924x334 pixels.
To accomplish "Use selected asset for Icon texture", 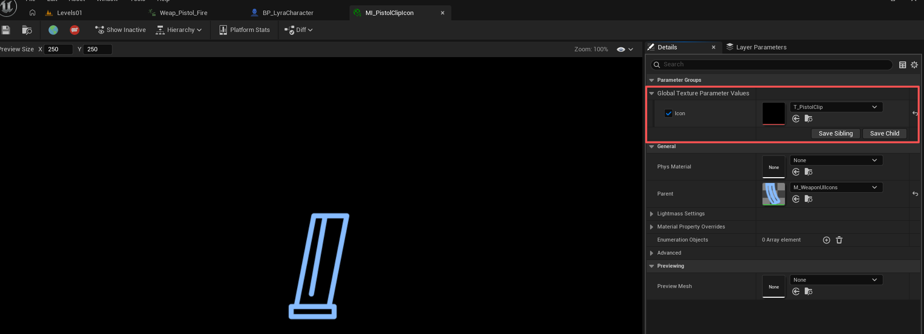I will pyautogui.click(x=796, y=119).
